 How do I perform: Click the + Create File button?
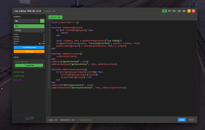pyautogui.click(x=29, y=65)
